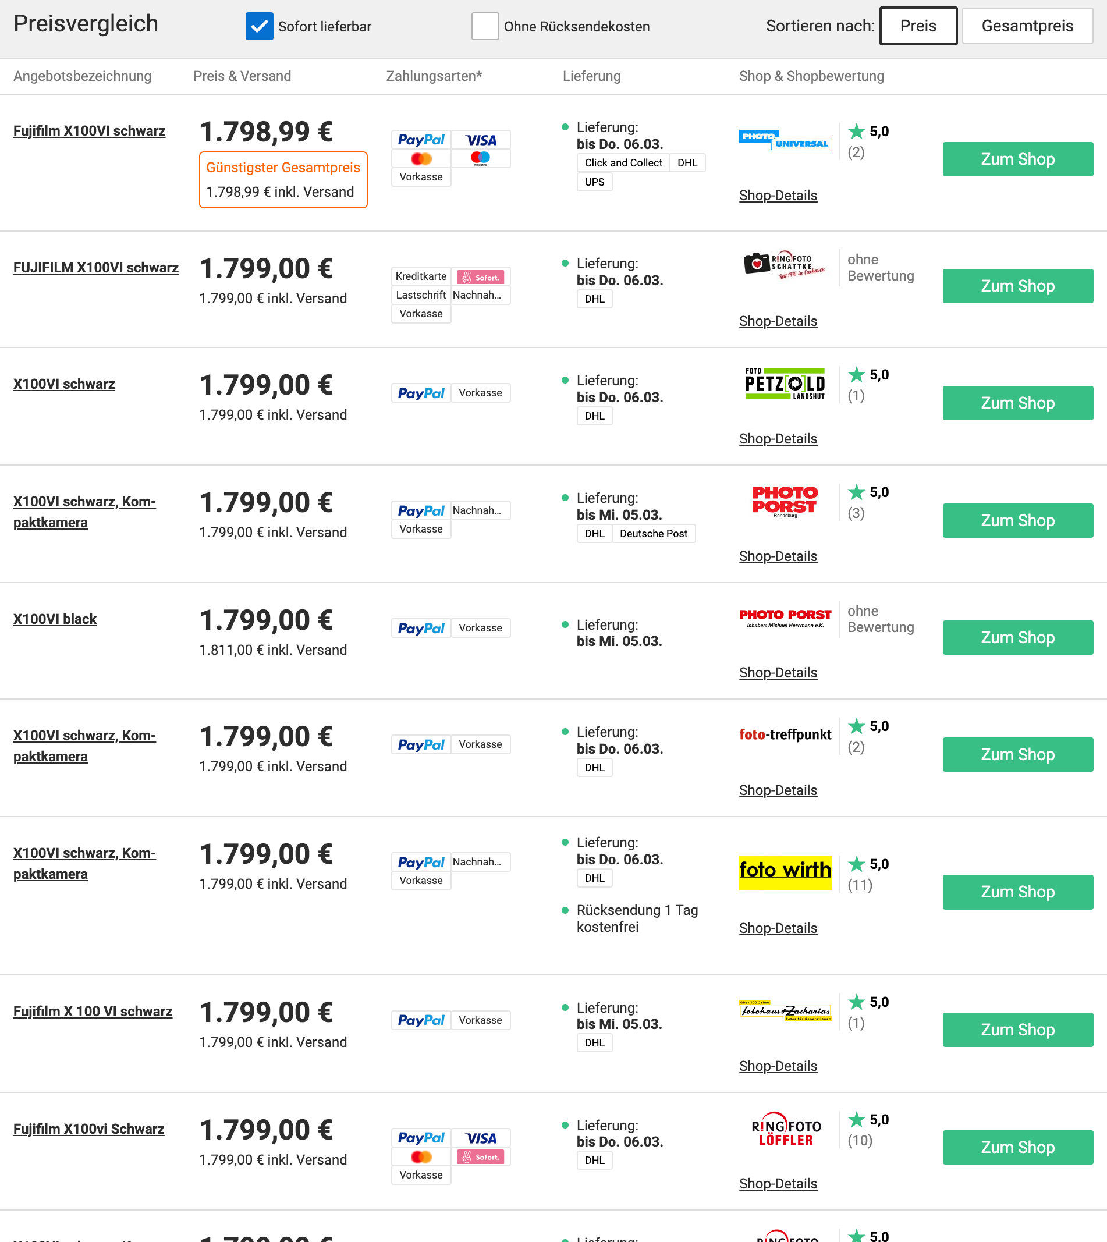Image resolution: width=1107 pixels, height=1242 pixels.
Task: Enable the Ohne Rücksendekosten checkbox
Action: 485,26
